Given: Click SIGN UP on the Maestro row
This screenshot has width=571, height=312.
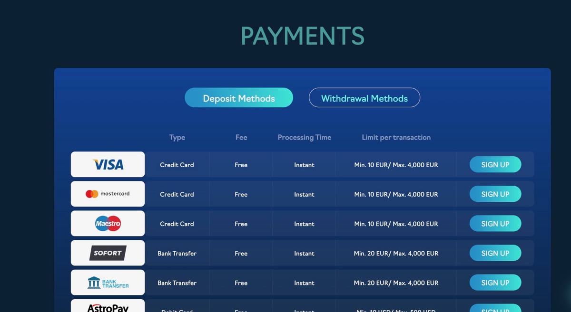Looking at the screenshot, I should 495,223.
